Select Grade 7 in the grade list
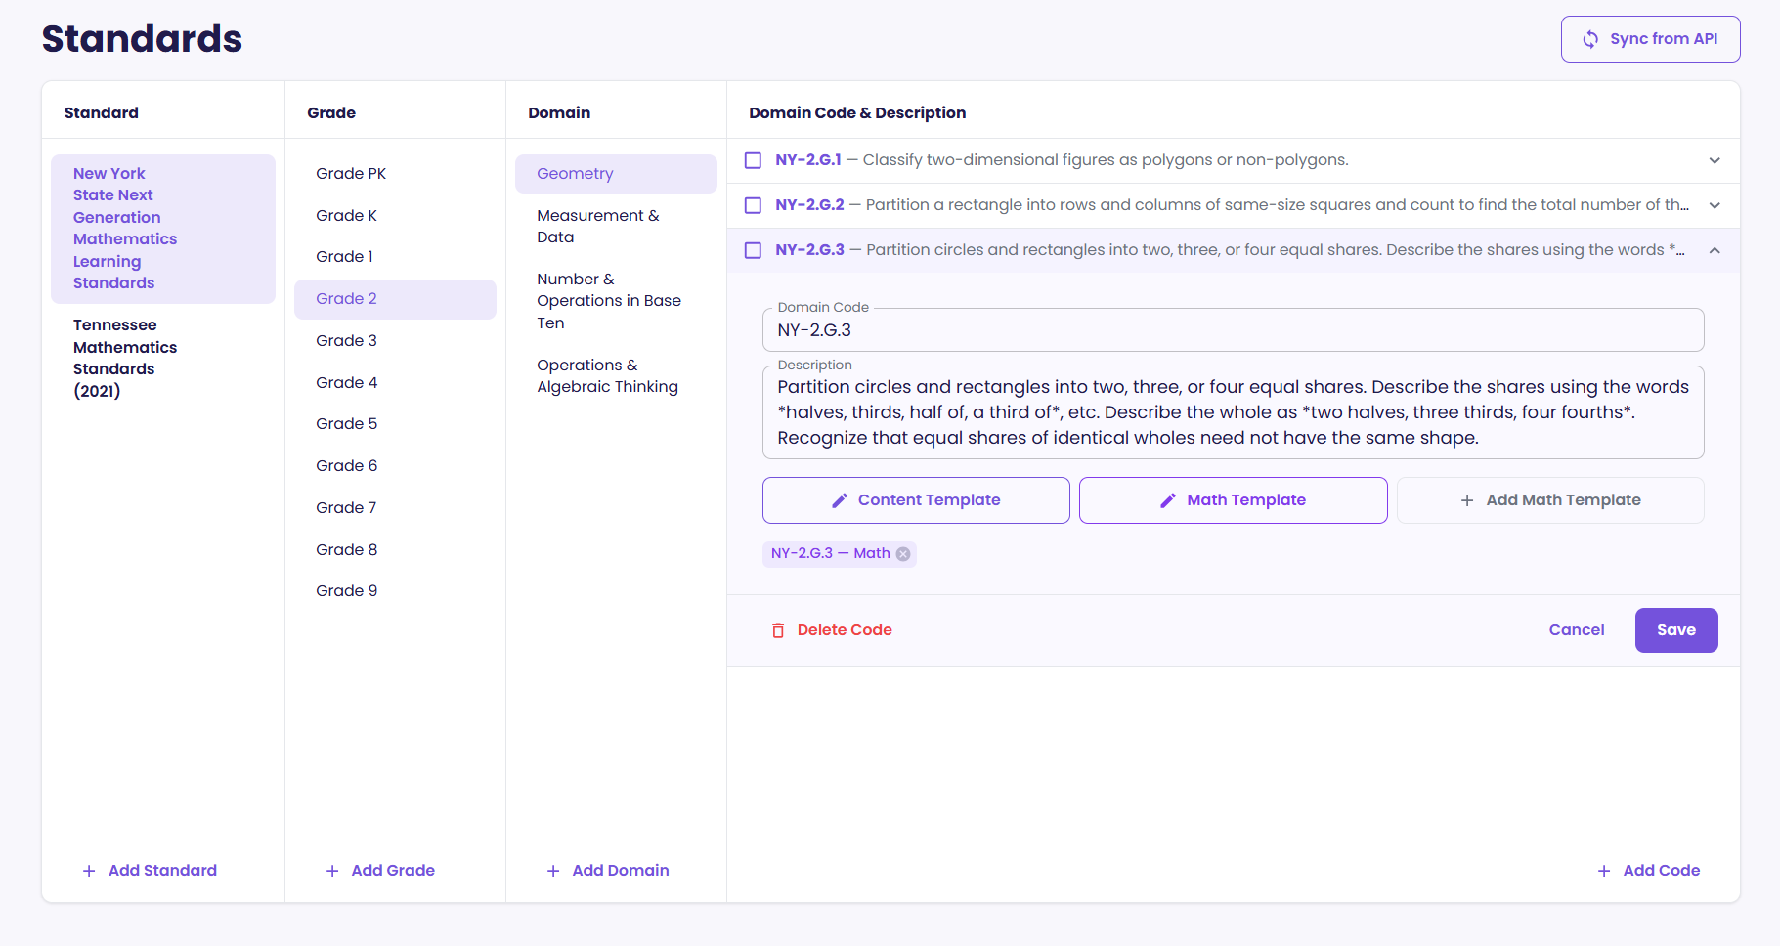The image size is (1780, 946). [395, 508]
